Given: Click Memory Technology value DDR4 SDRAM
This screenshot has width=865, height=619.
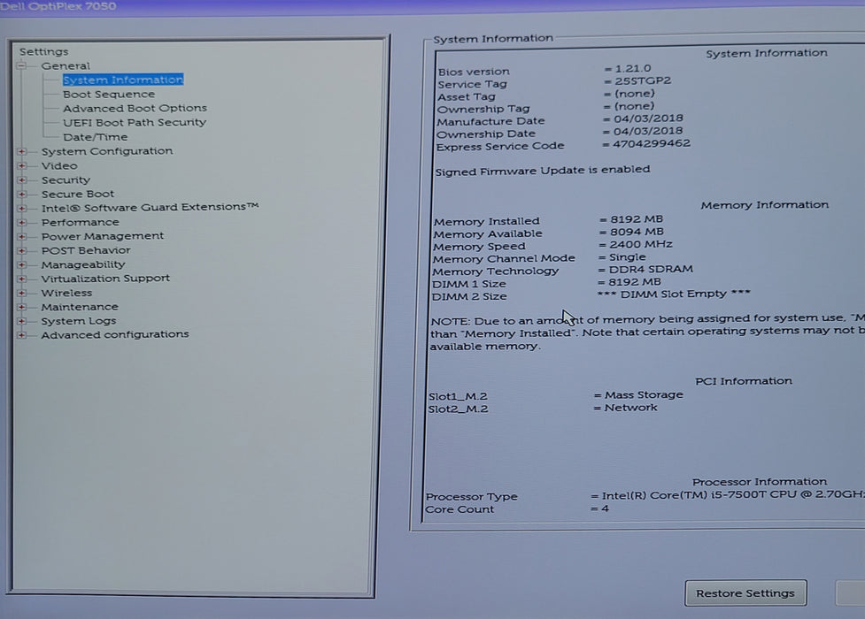Looking at the screenshot, I should pos(651,270).
